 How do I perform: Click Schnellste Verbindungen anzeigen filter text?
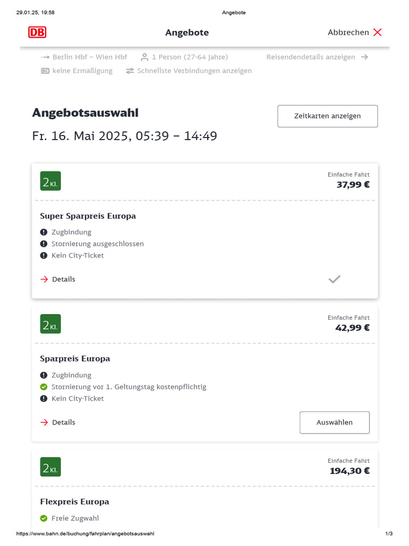(x=194, y=71)
